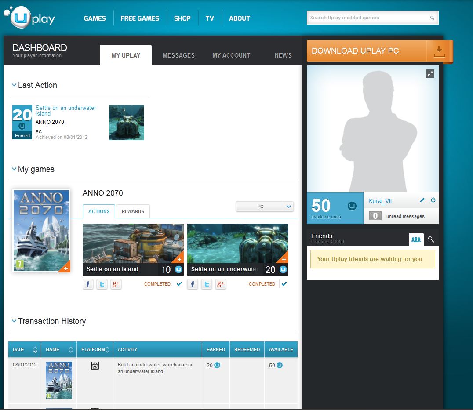Toggle the completed checkmark for 'Settle on an underwater island'

tap(284, 284)
